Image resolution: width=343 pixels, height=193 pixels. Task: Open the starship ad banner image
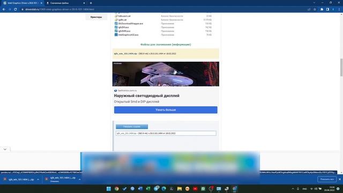click(166, 74)
